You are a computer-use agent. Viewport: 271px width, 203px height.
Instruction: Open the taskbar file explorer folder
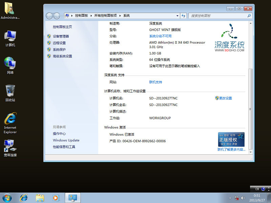click(x=40, y=198)
